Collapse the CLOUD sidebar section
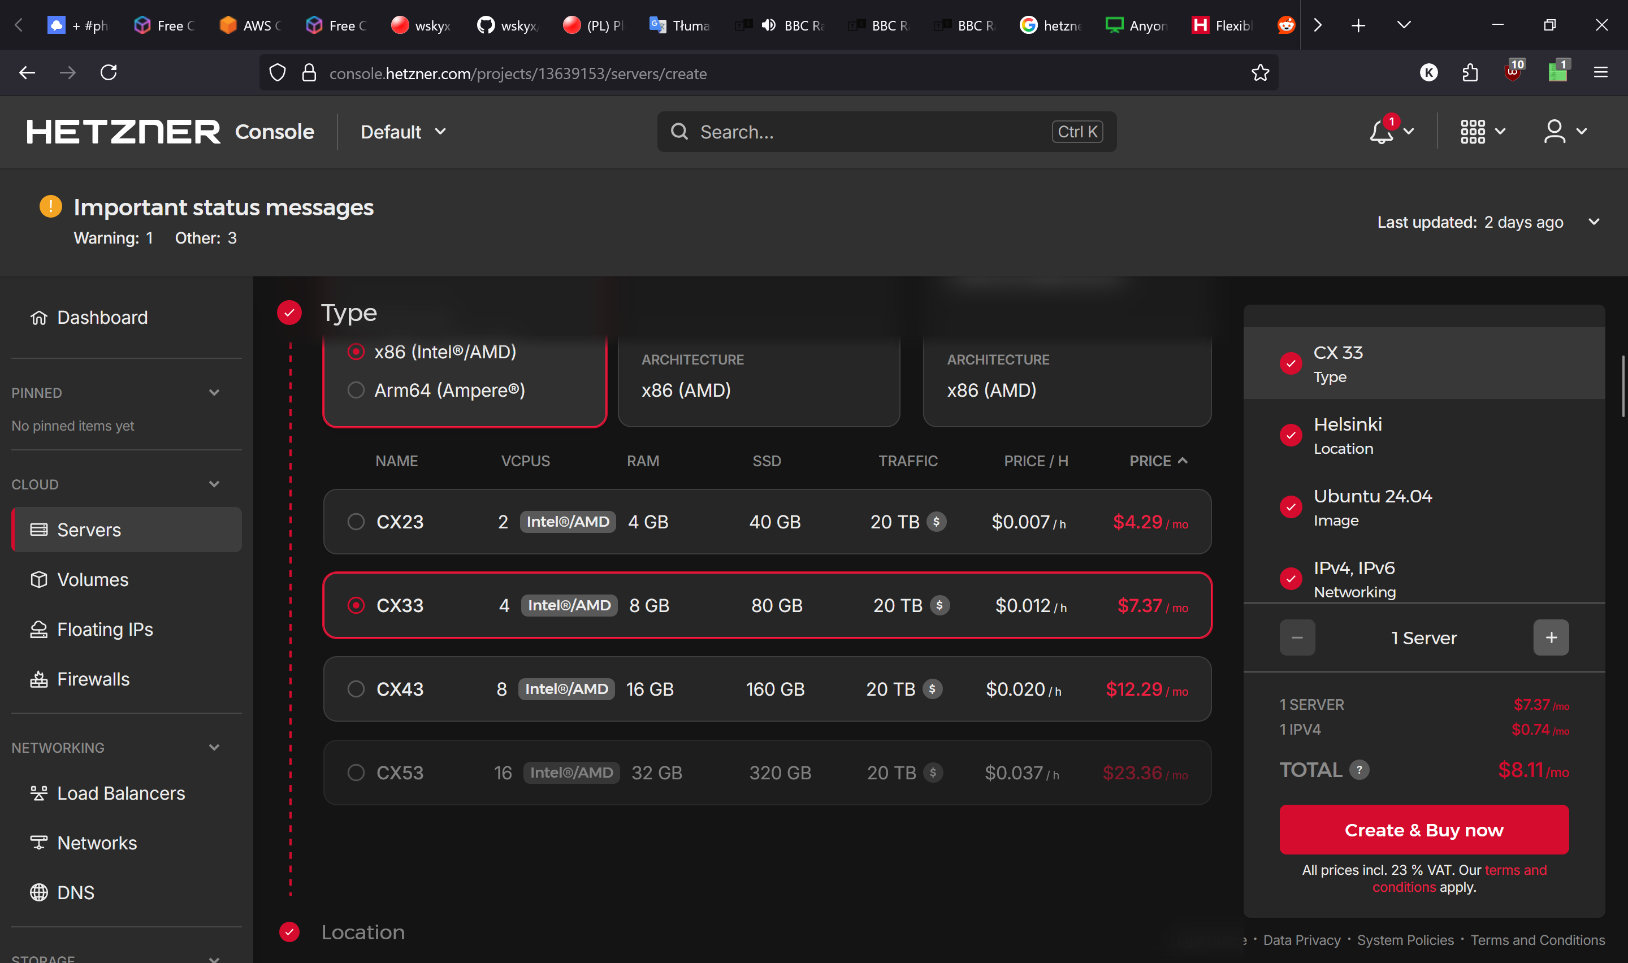 pyautogui.click(x=214, y=484)
